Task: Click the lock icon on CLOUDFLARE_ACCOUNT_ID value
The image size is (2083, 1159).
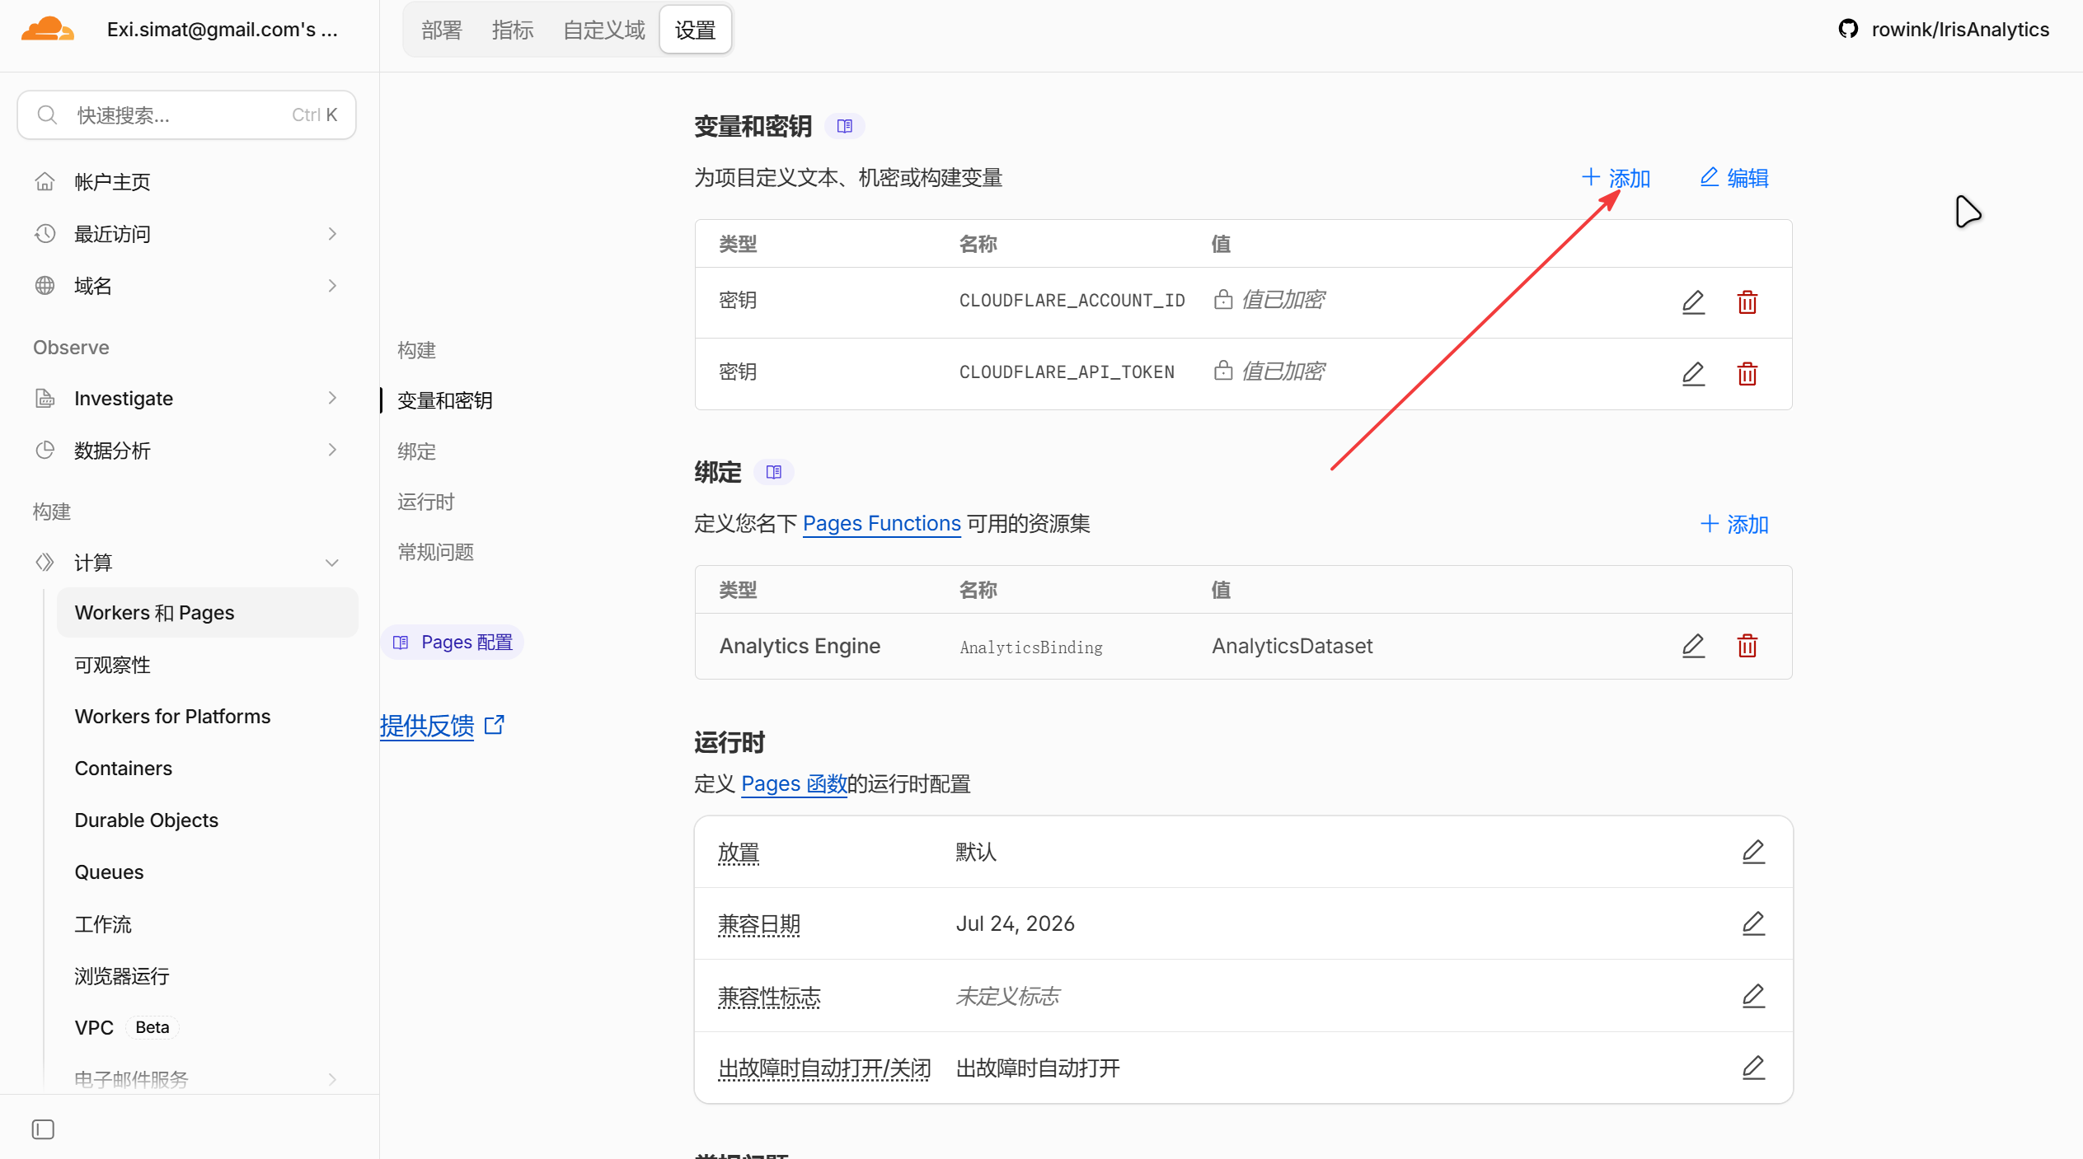Action: 1223,299
